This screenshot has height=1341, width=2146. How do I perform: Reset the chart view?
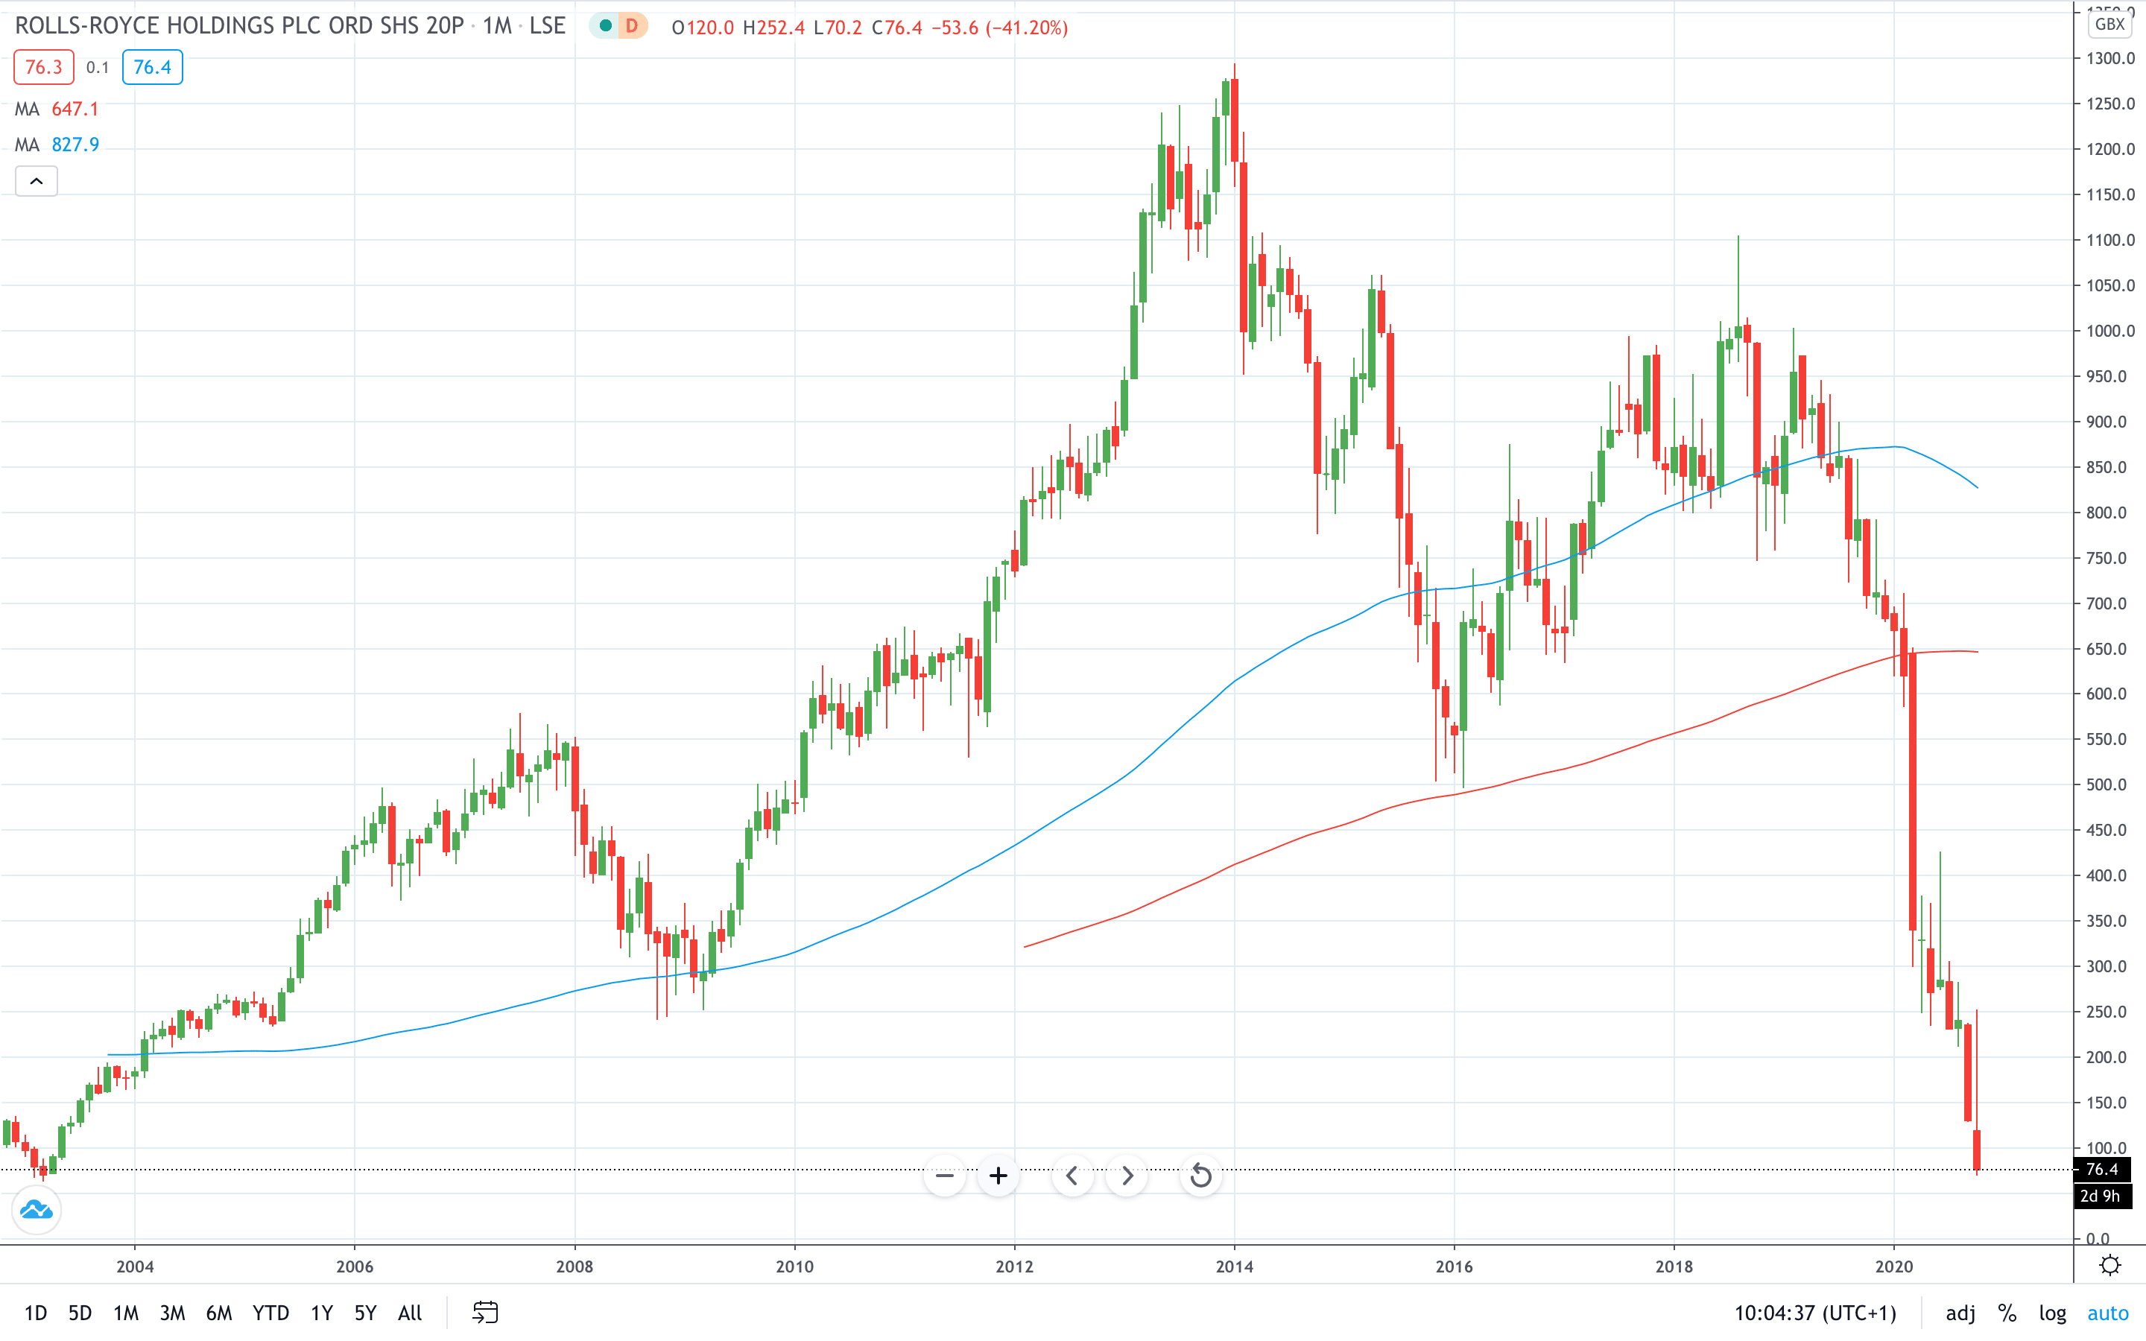(x=1200, y=1176)
